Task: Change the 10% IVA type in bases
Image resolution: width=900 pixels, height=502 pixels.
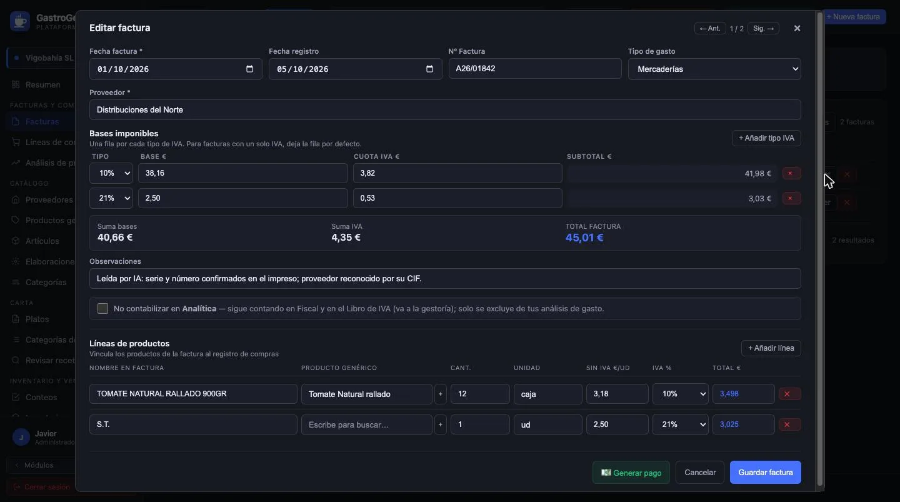Action: [x=111, y=173]
